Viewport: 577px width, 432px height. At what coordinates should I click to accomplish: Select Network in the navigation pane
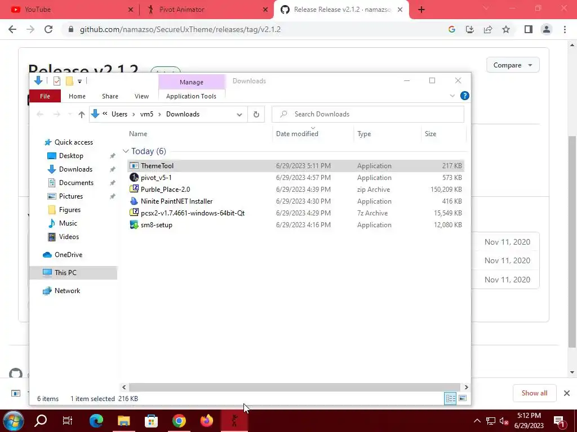(68, 291)
